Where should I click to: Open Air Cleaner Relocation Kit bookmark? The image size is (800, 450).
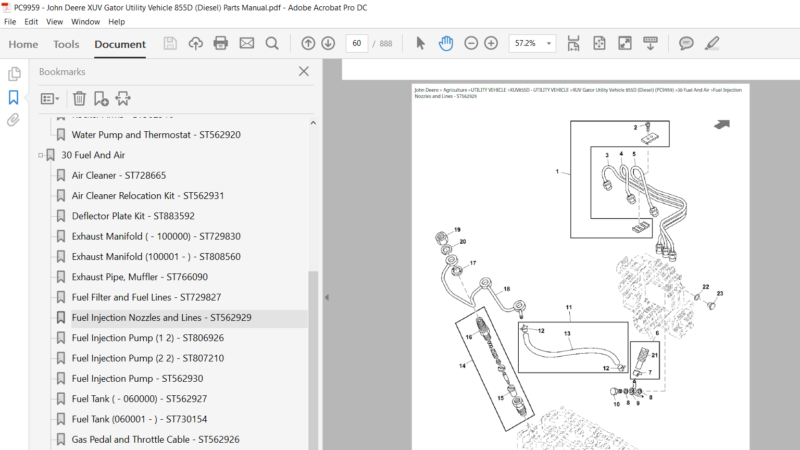point(148,196)
